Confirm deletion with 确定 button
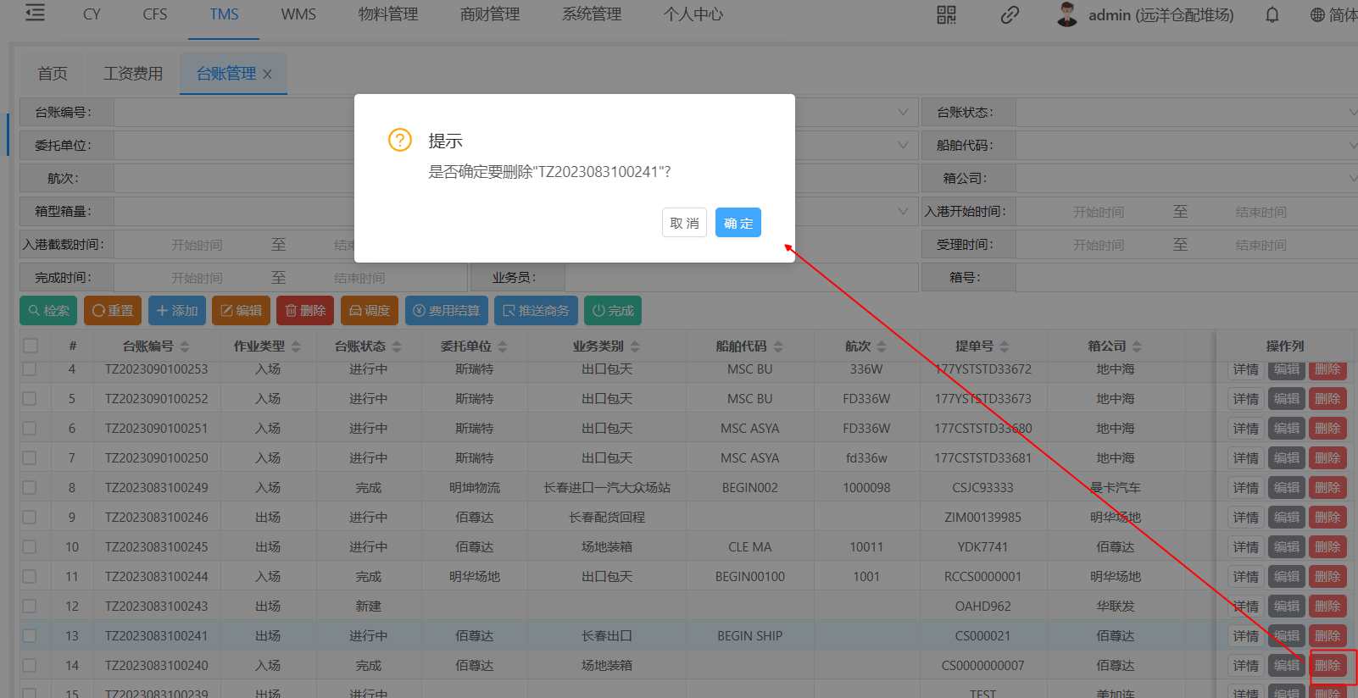 pyautogui.click(x=737, y=223)
